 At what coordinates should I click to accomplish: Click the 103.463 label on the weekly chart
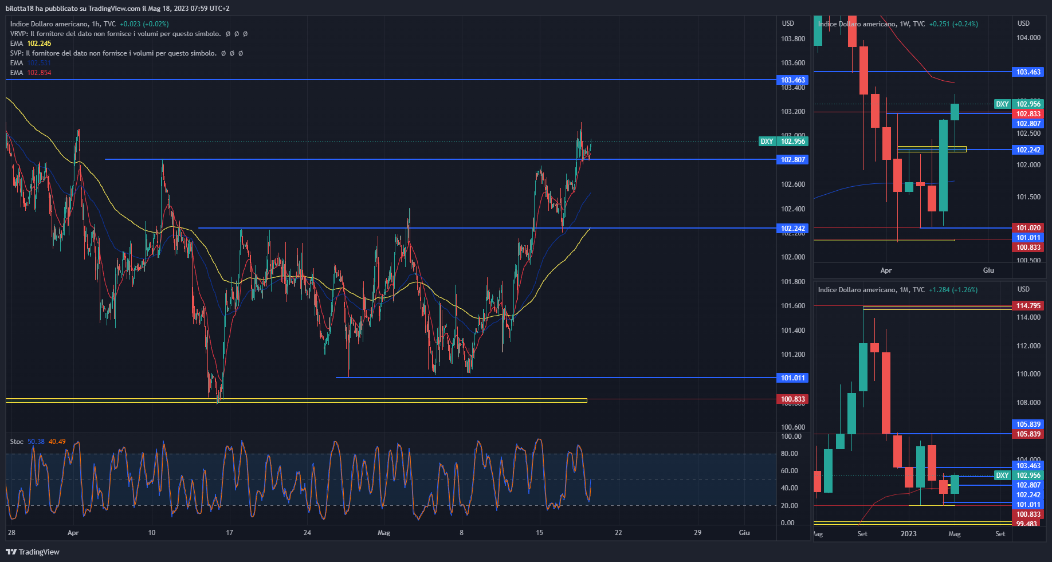pyautogui.click(x=1029, y=72)
